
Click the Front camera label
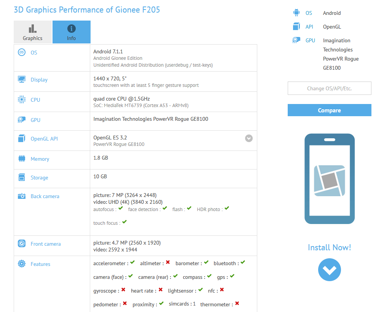(x=46, y=244)
